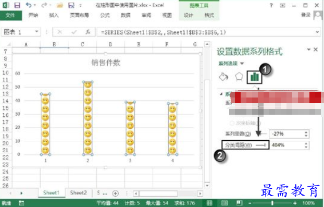Click the Ribbon display options icon
324x207 pixels.
282,6
